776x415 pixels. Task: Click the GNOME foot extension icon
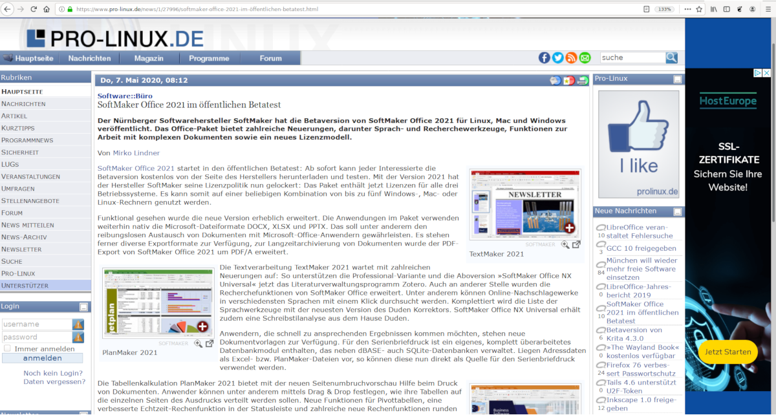coord(739,9)
